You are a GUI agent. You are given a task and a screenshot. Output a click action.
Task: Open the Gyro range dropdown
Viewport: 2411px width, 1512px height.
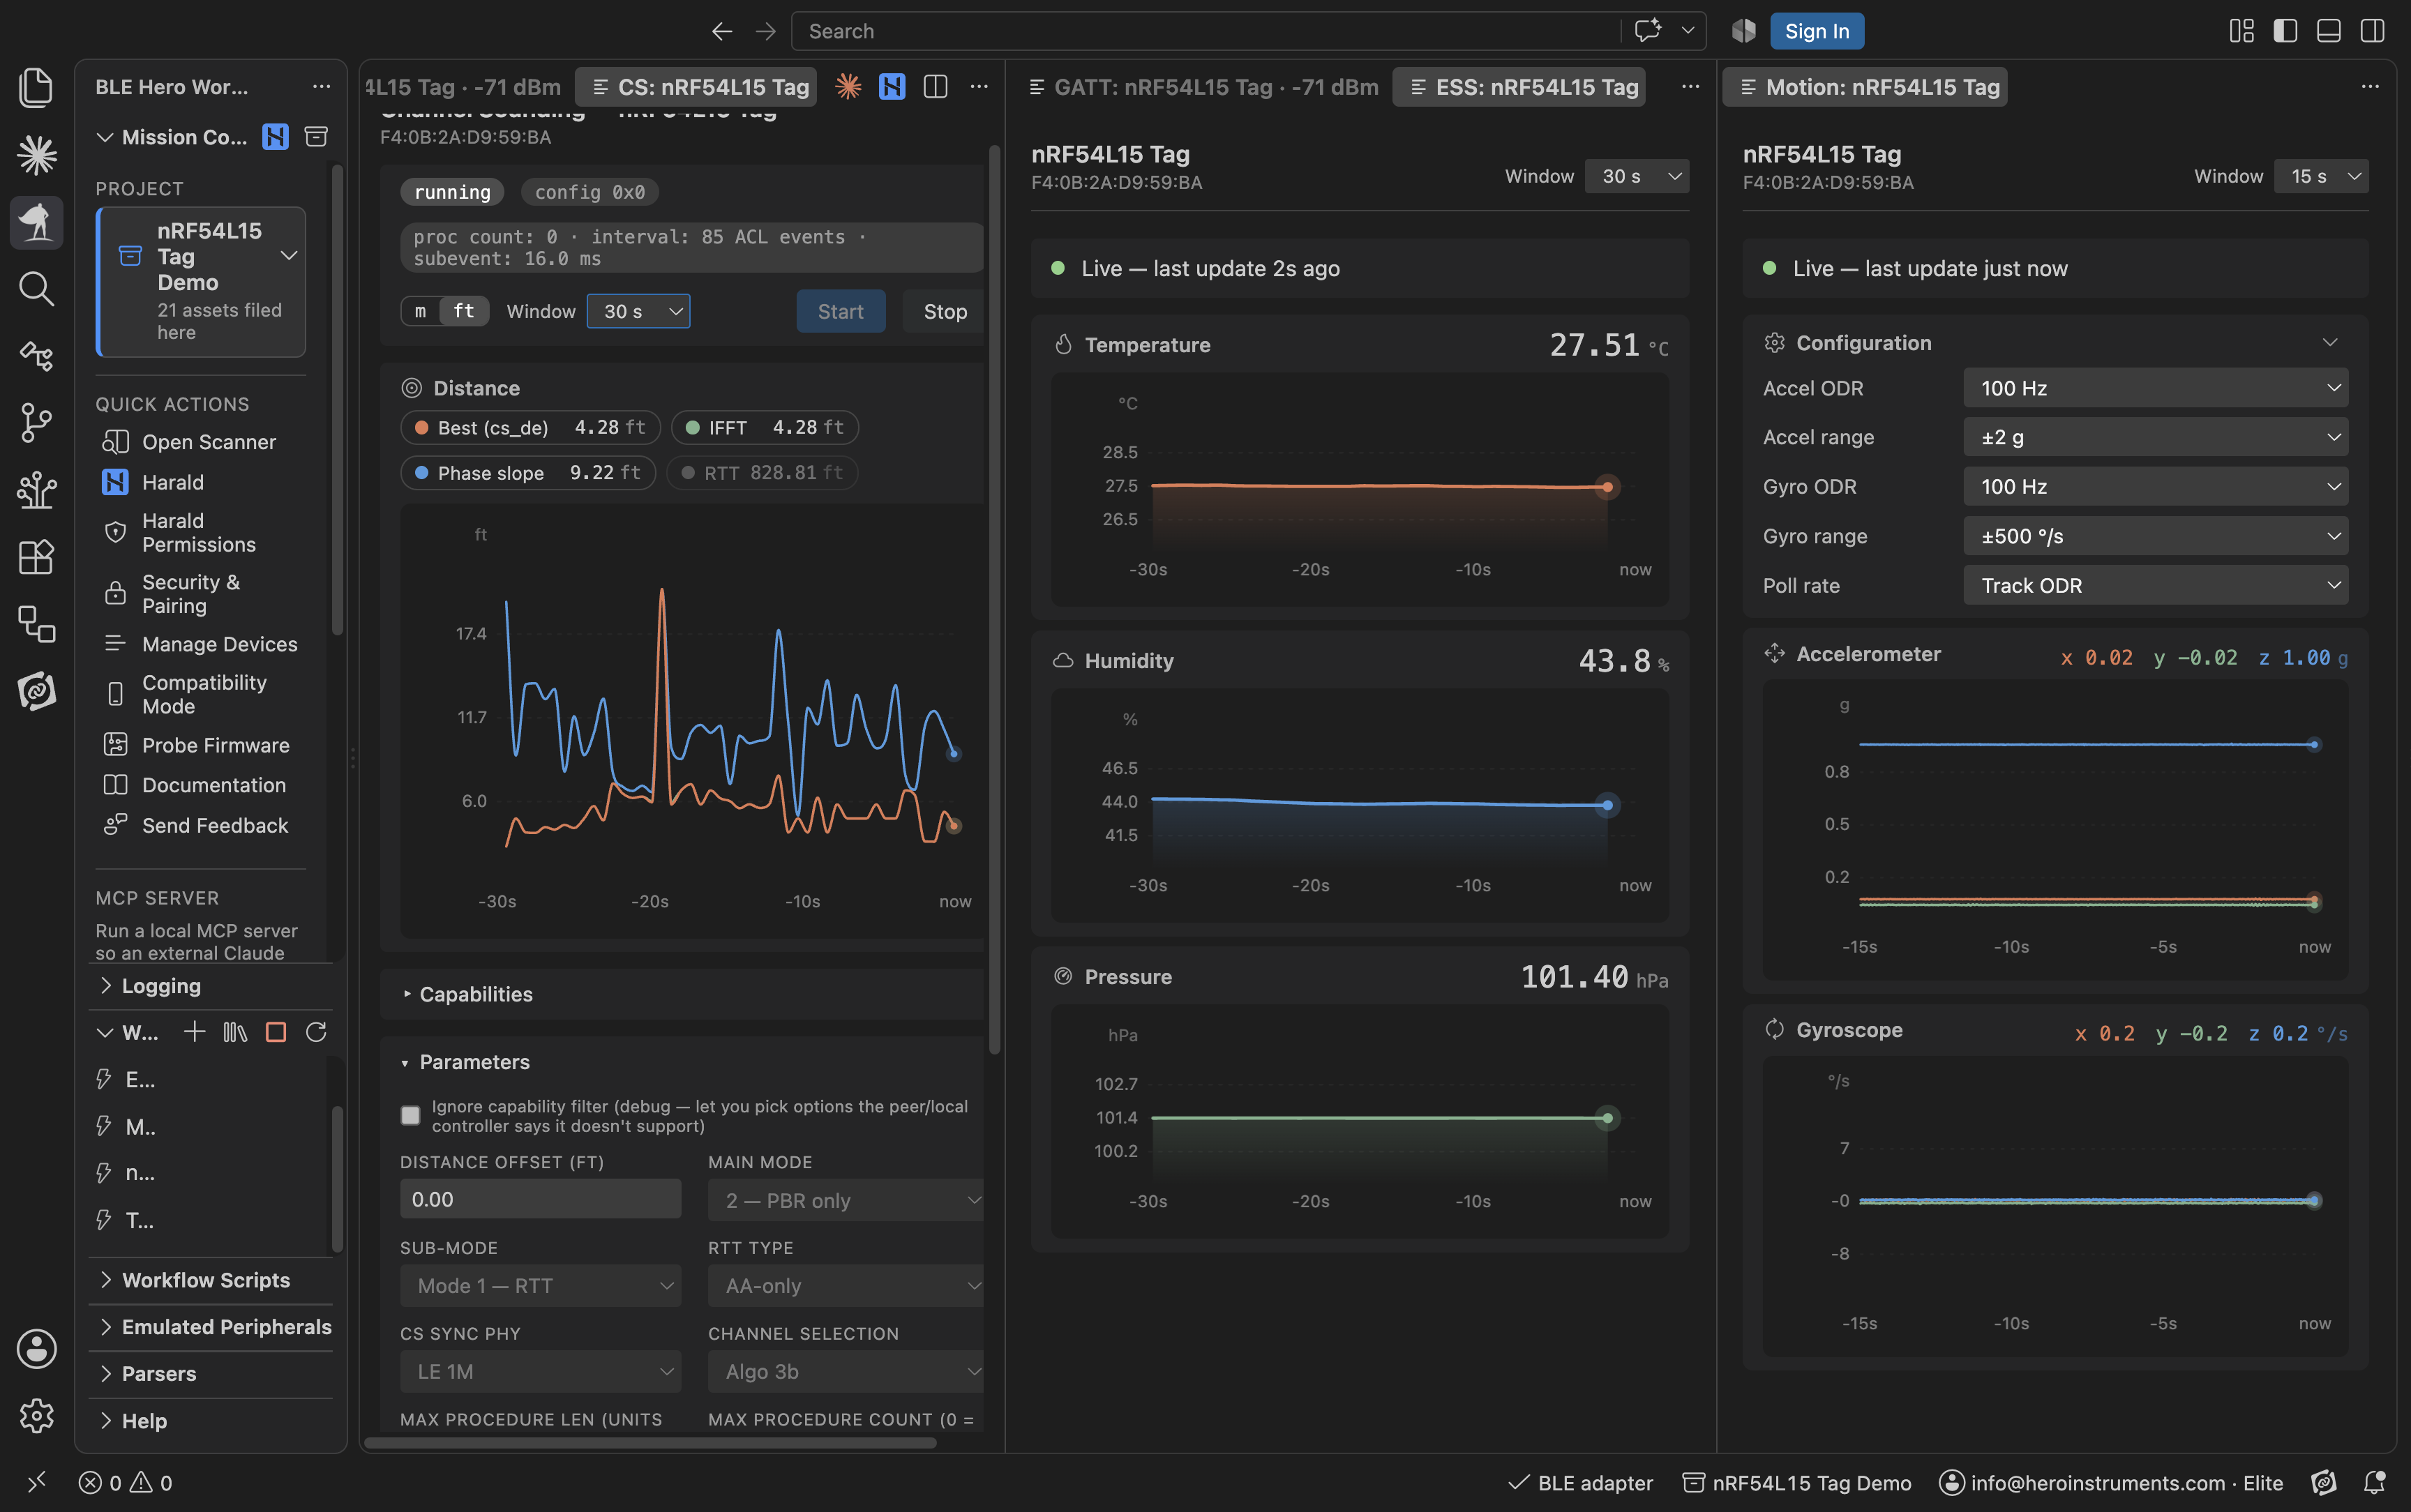[x=2155, y=536]
